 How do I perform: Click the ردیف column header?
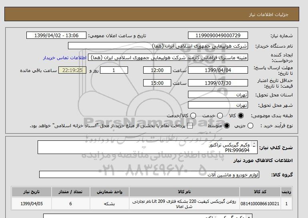[x=286, y=192]
